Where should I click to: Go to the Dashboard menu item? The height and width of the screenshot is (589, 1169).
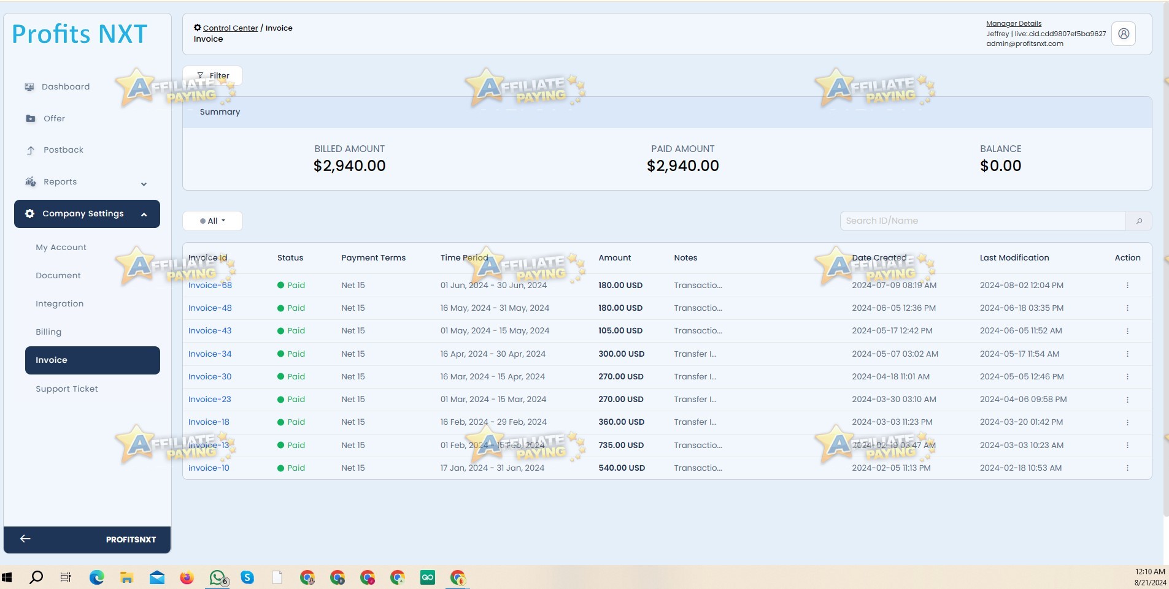click(66, 87)
